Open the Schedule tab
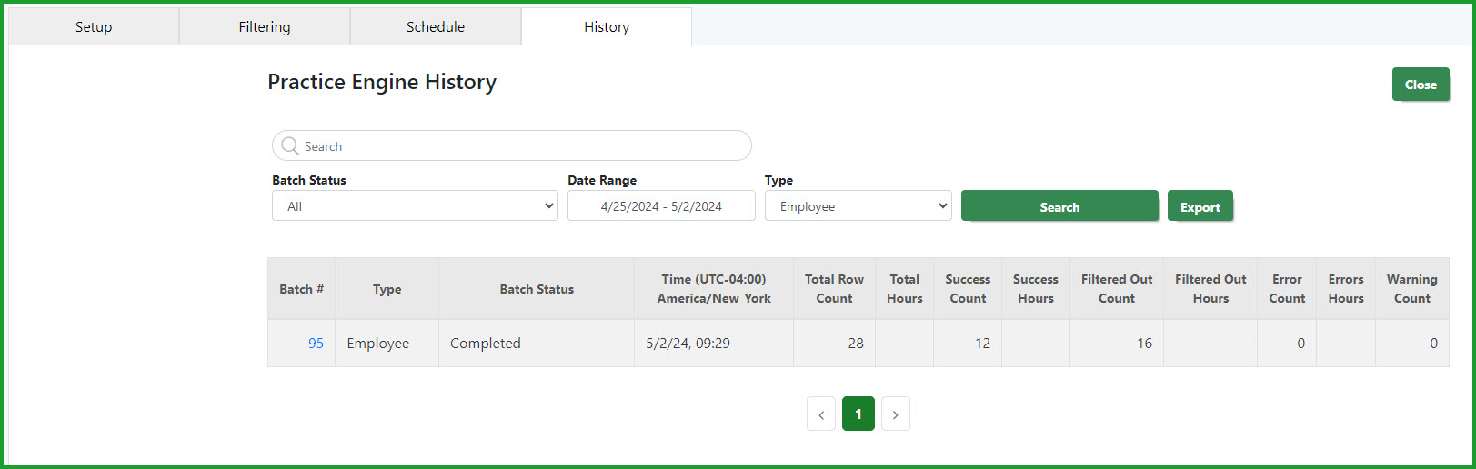This screenshot has height=469, width=1476. click(436, 27)
